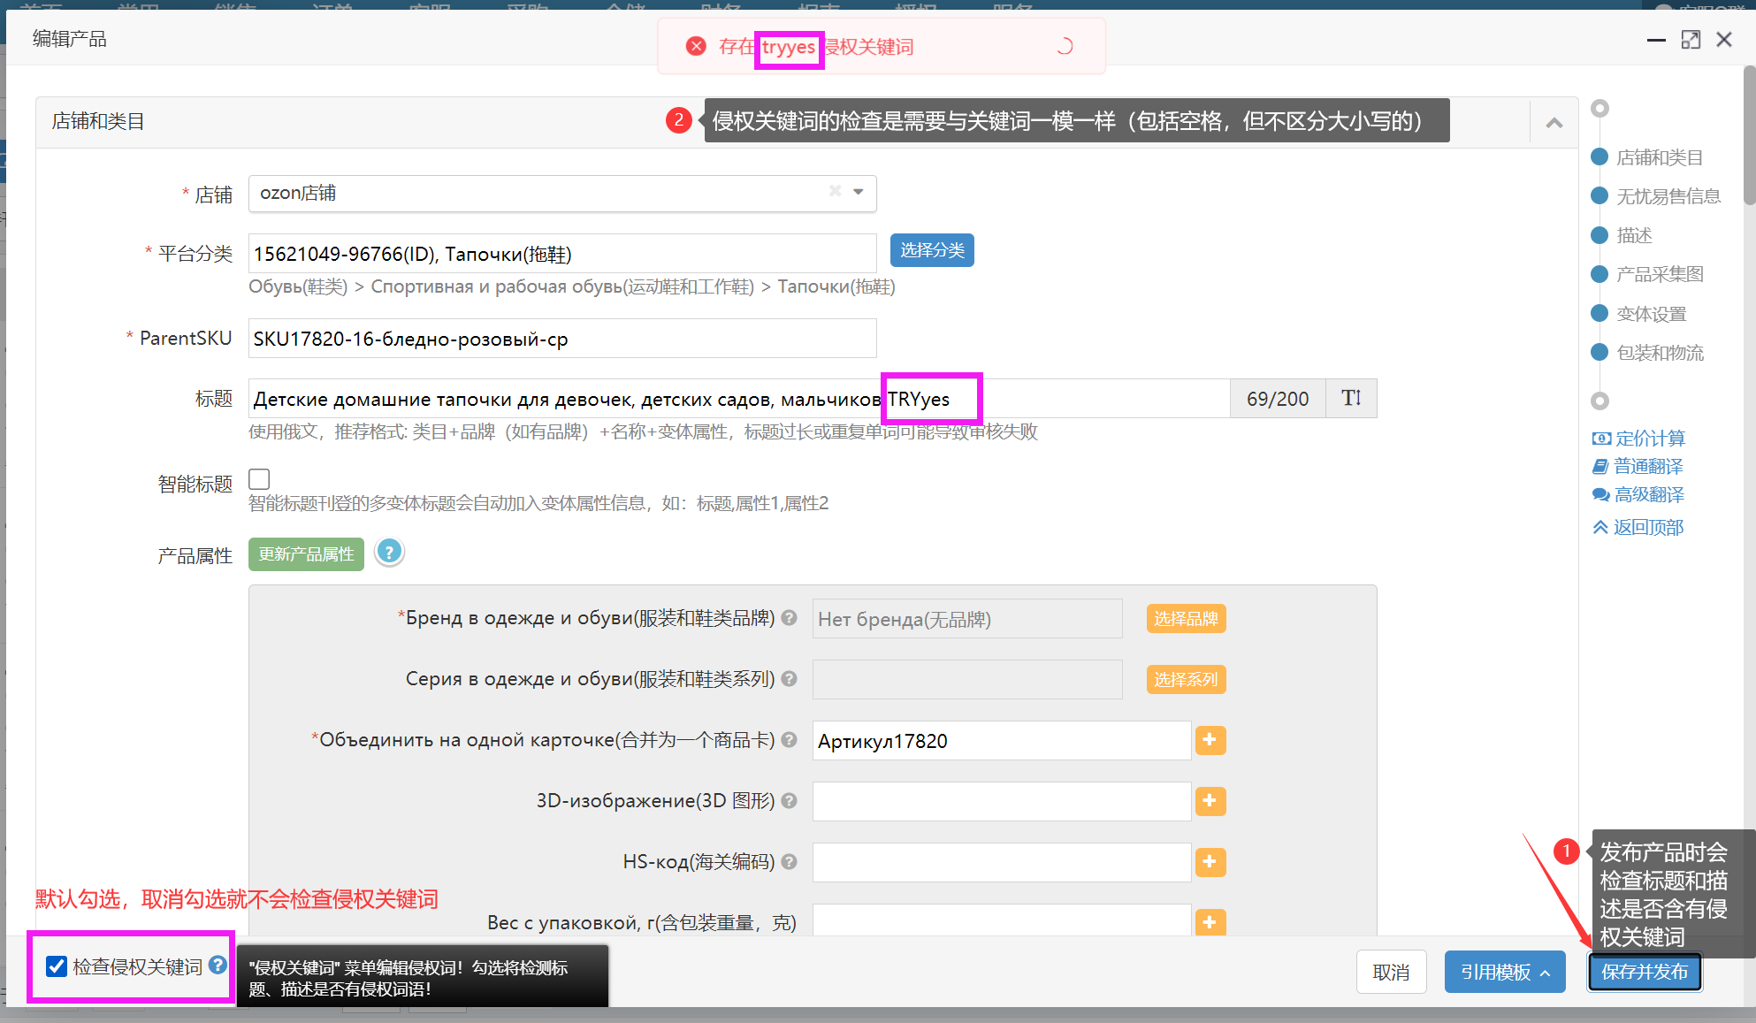This screenshot has width=1756, height=1023.
Task: Enable the 智能标题 checkbox
Action: (x=259, y=479)
